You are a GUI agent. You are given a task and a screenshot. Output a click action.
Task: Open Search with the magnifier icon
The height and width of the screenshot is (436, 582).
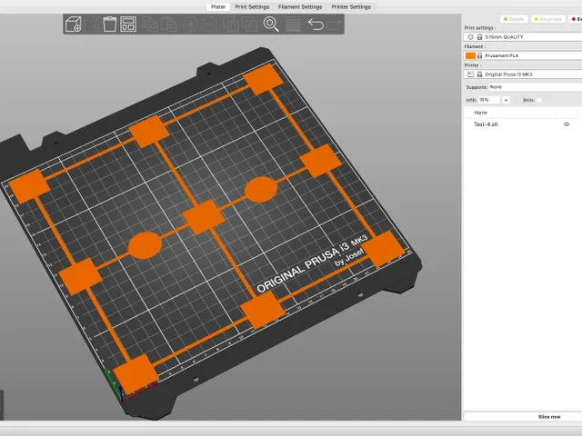coord(271,25)
